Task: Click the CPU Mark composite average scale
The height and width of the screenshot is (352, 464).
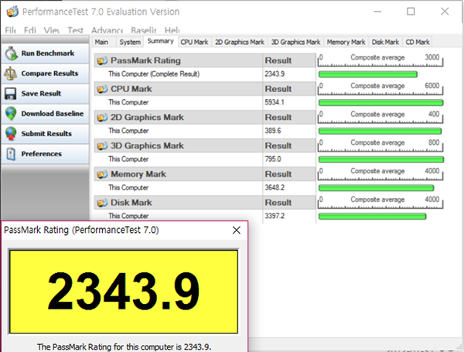Action: coord(380,88)
